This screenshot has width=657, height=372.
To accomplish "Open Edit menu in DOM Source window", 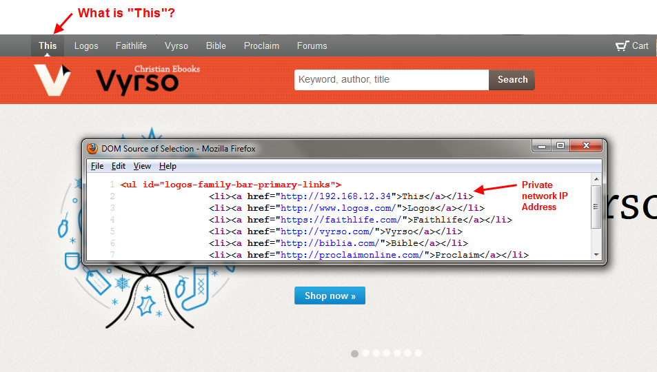I will [x=119, y=166].
